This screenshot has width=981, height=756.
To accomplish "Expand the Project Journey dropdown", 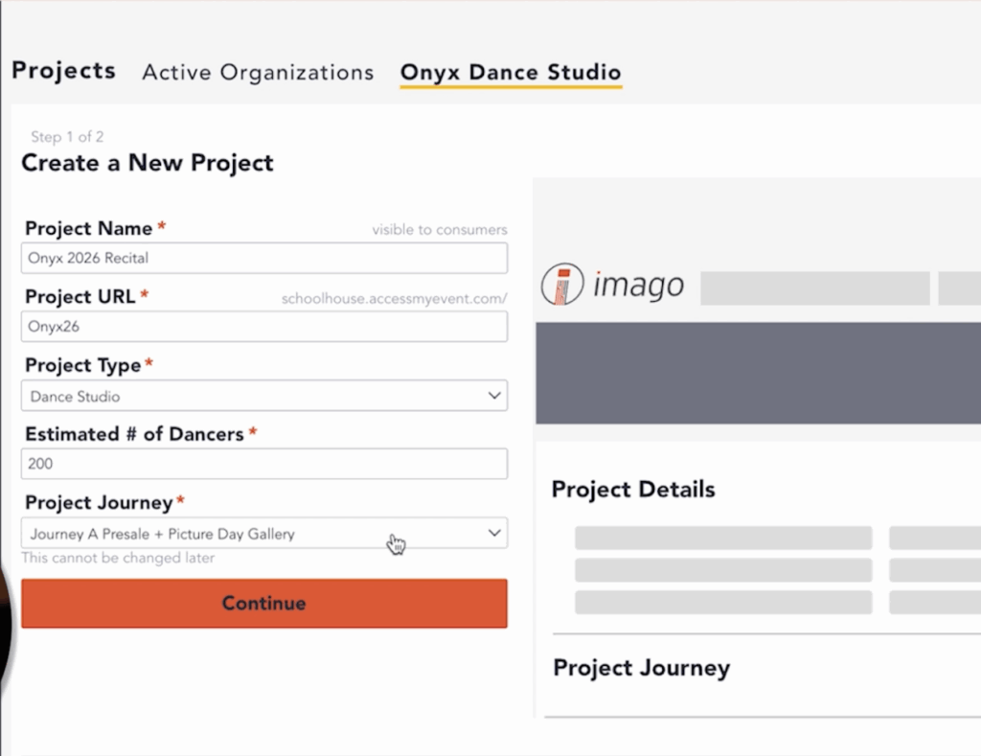I will tap(263, 533).
